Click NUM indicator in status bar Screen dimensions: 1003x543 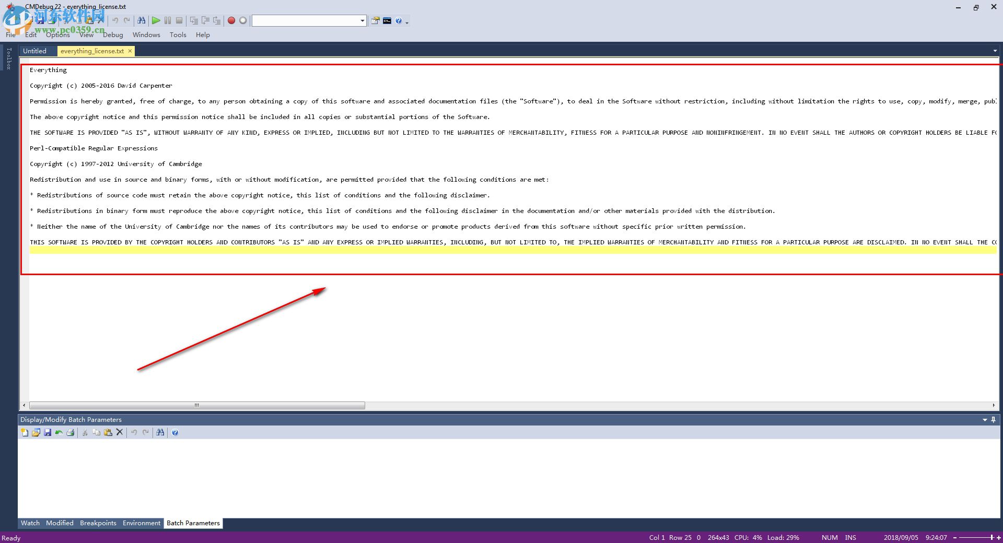pyautogui.click(x=830, y=538)
